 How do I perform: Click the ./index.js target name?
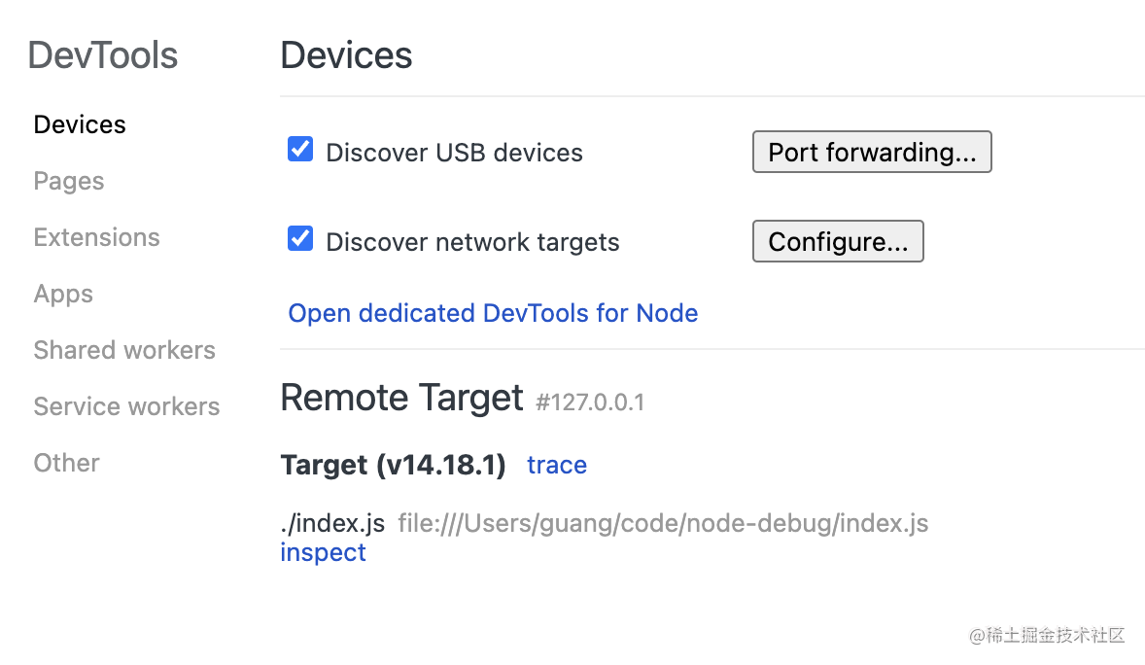coord(332,524)
